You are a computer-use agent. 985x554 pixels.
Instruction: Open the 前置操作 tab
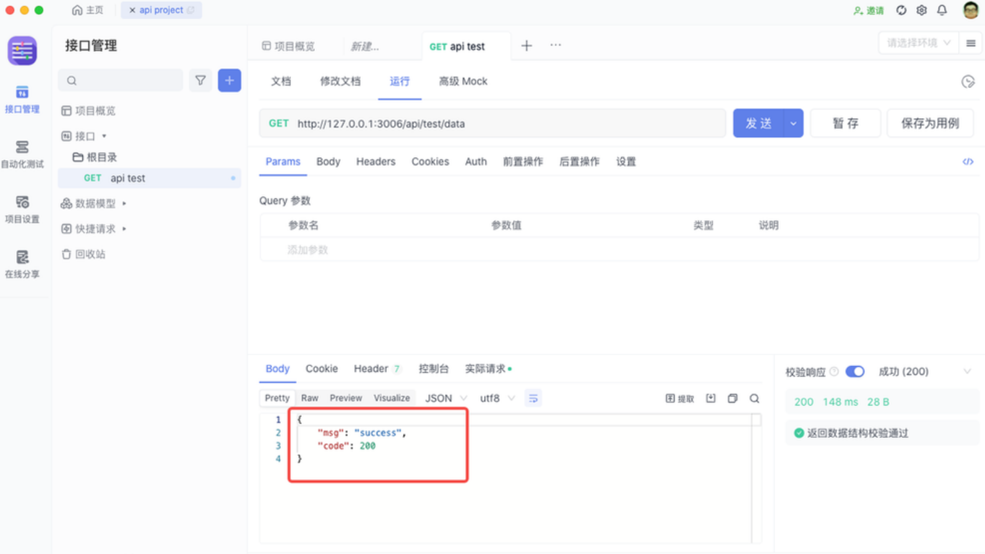523,162
